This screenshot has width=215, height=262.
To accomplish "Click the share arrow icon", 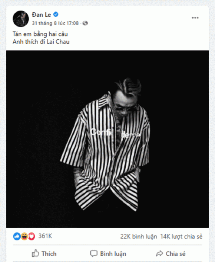I will tap(160, 253).
